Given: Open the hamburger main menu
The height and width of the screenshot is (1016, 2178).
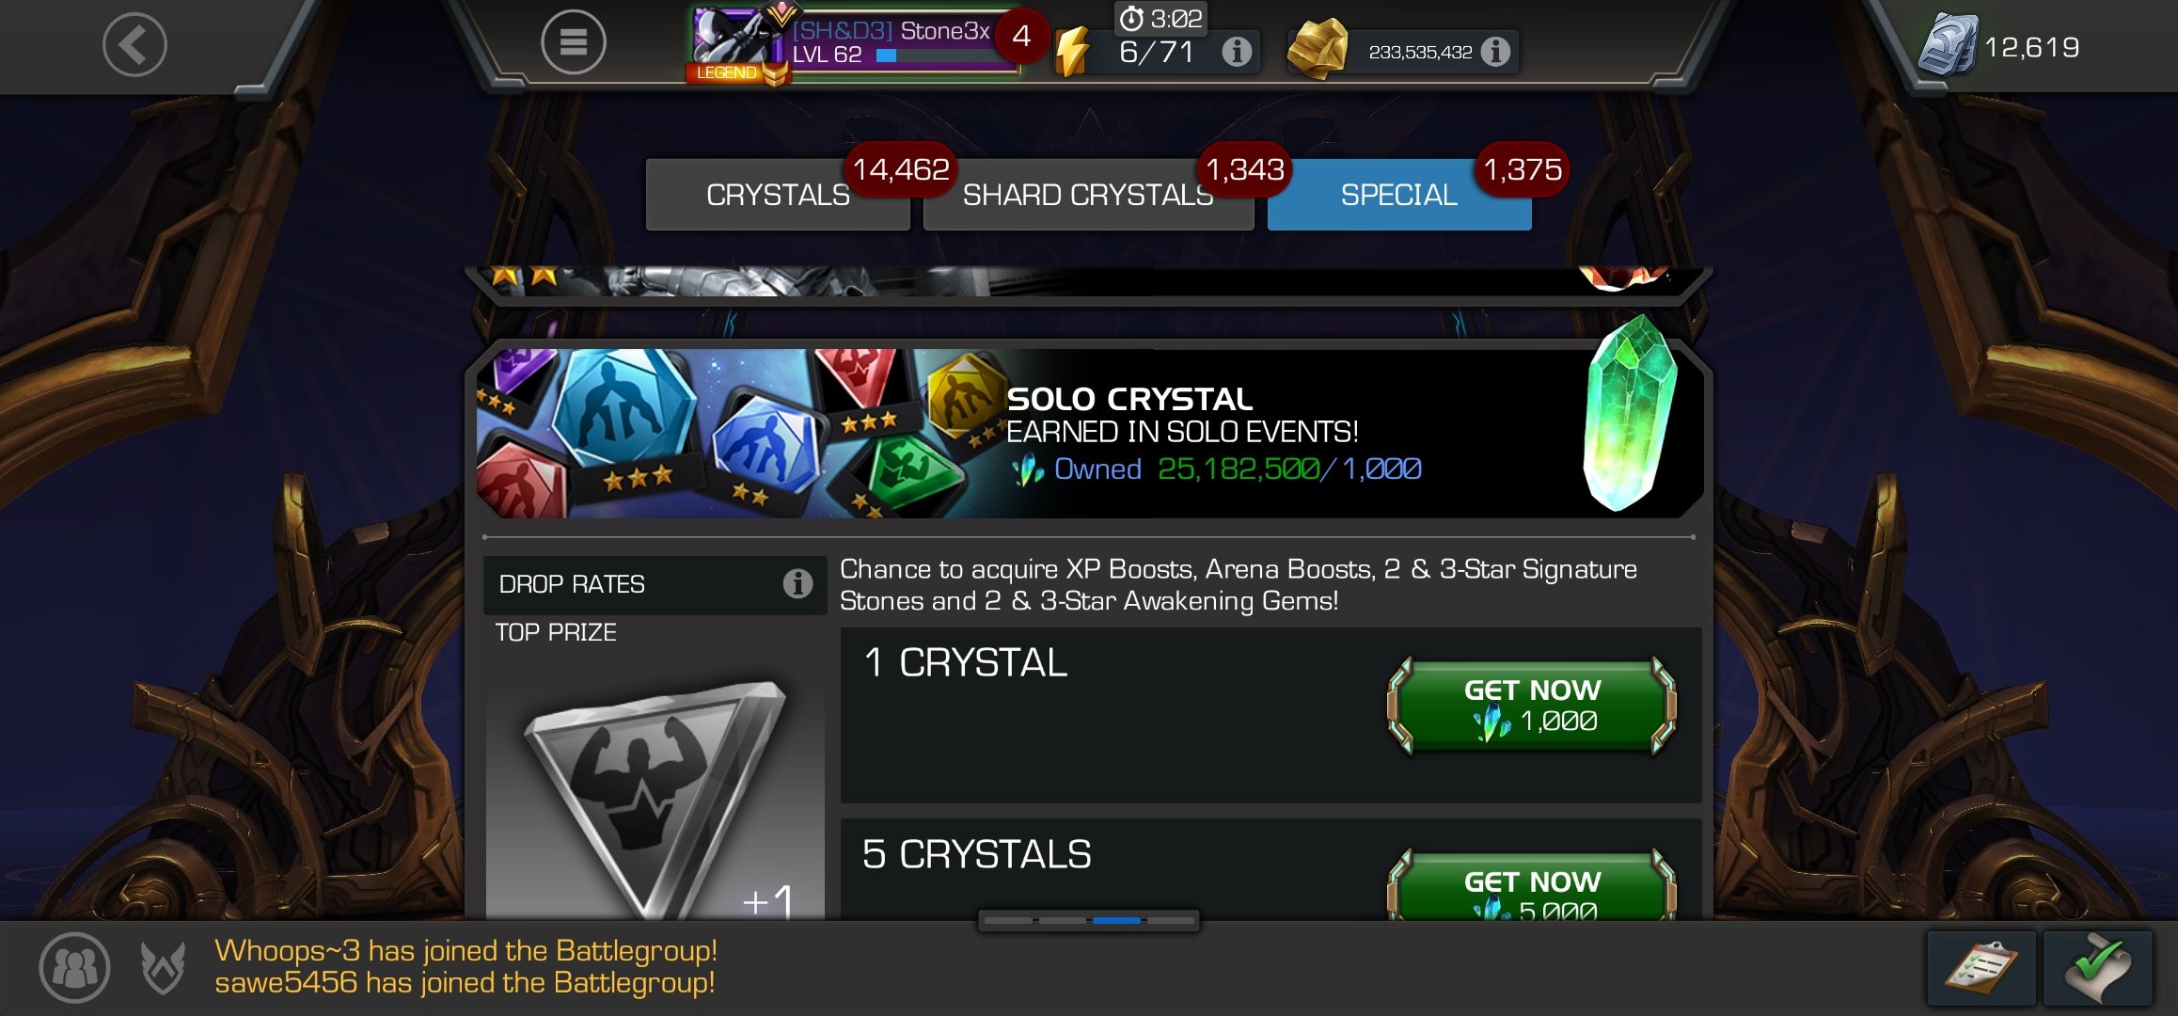Looking at the screenshot, I should click(573, 42).
